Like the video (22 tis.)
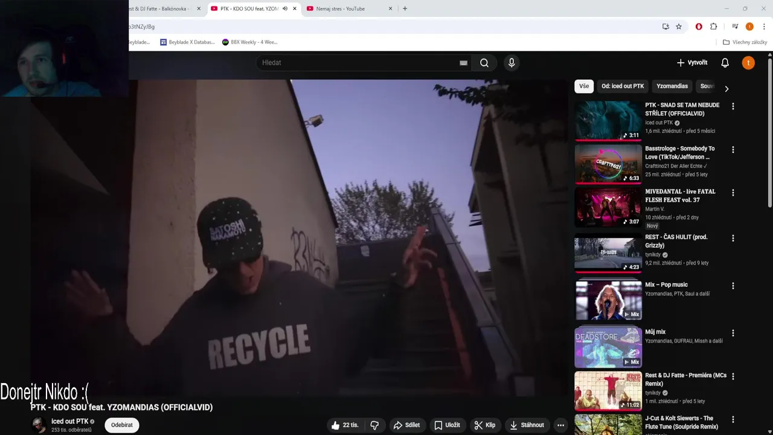 345,425
